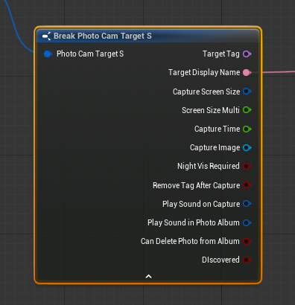The image size is (295, 305).
Task: Select the Can Delete Photo from Album pin
Action: tap(247, 241)
